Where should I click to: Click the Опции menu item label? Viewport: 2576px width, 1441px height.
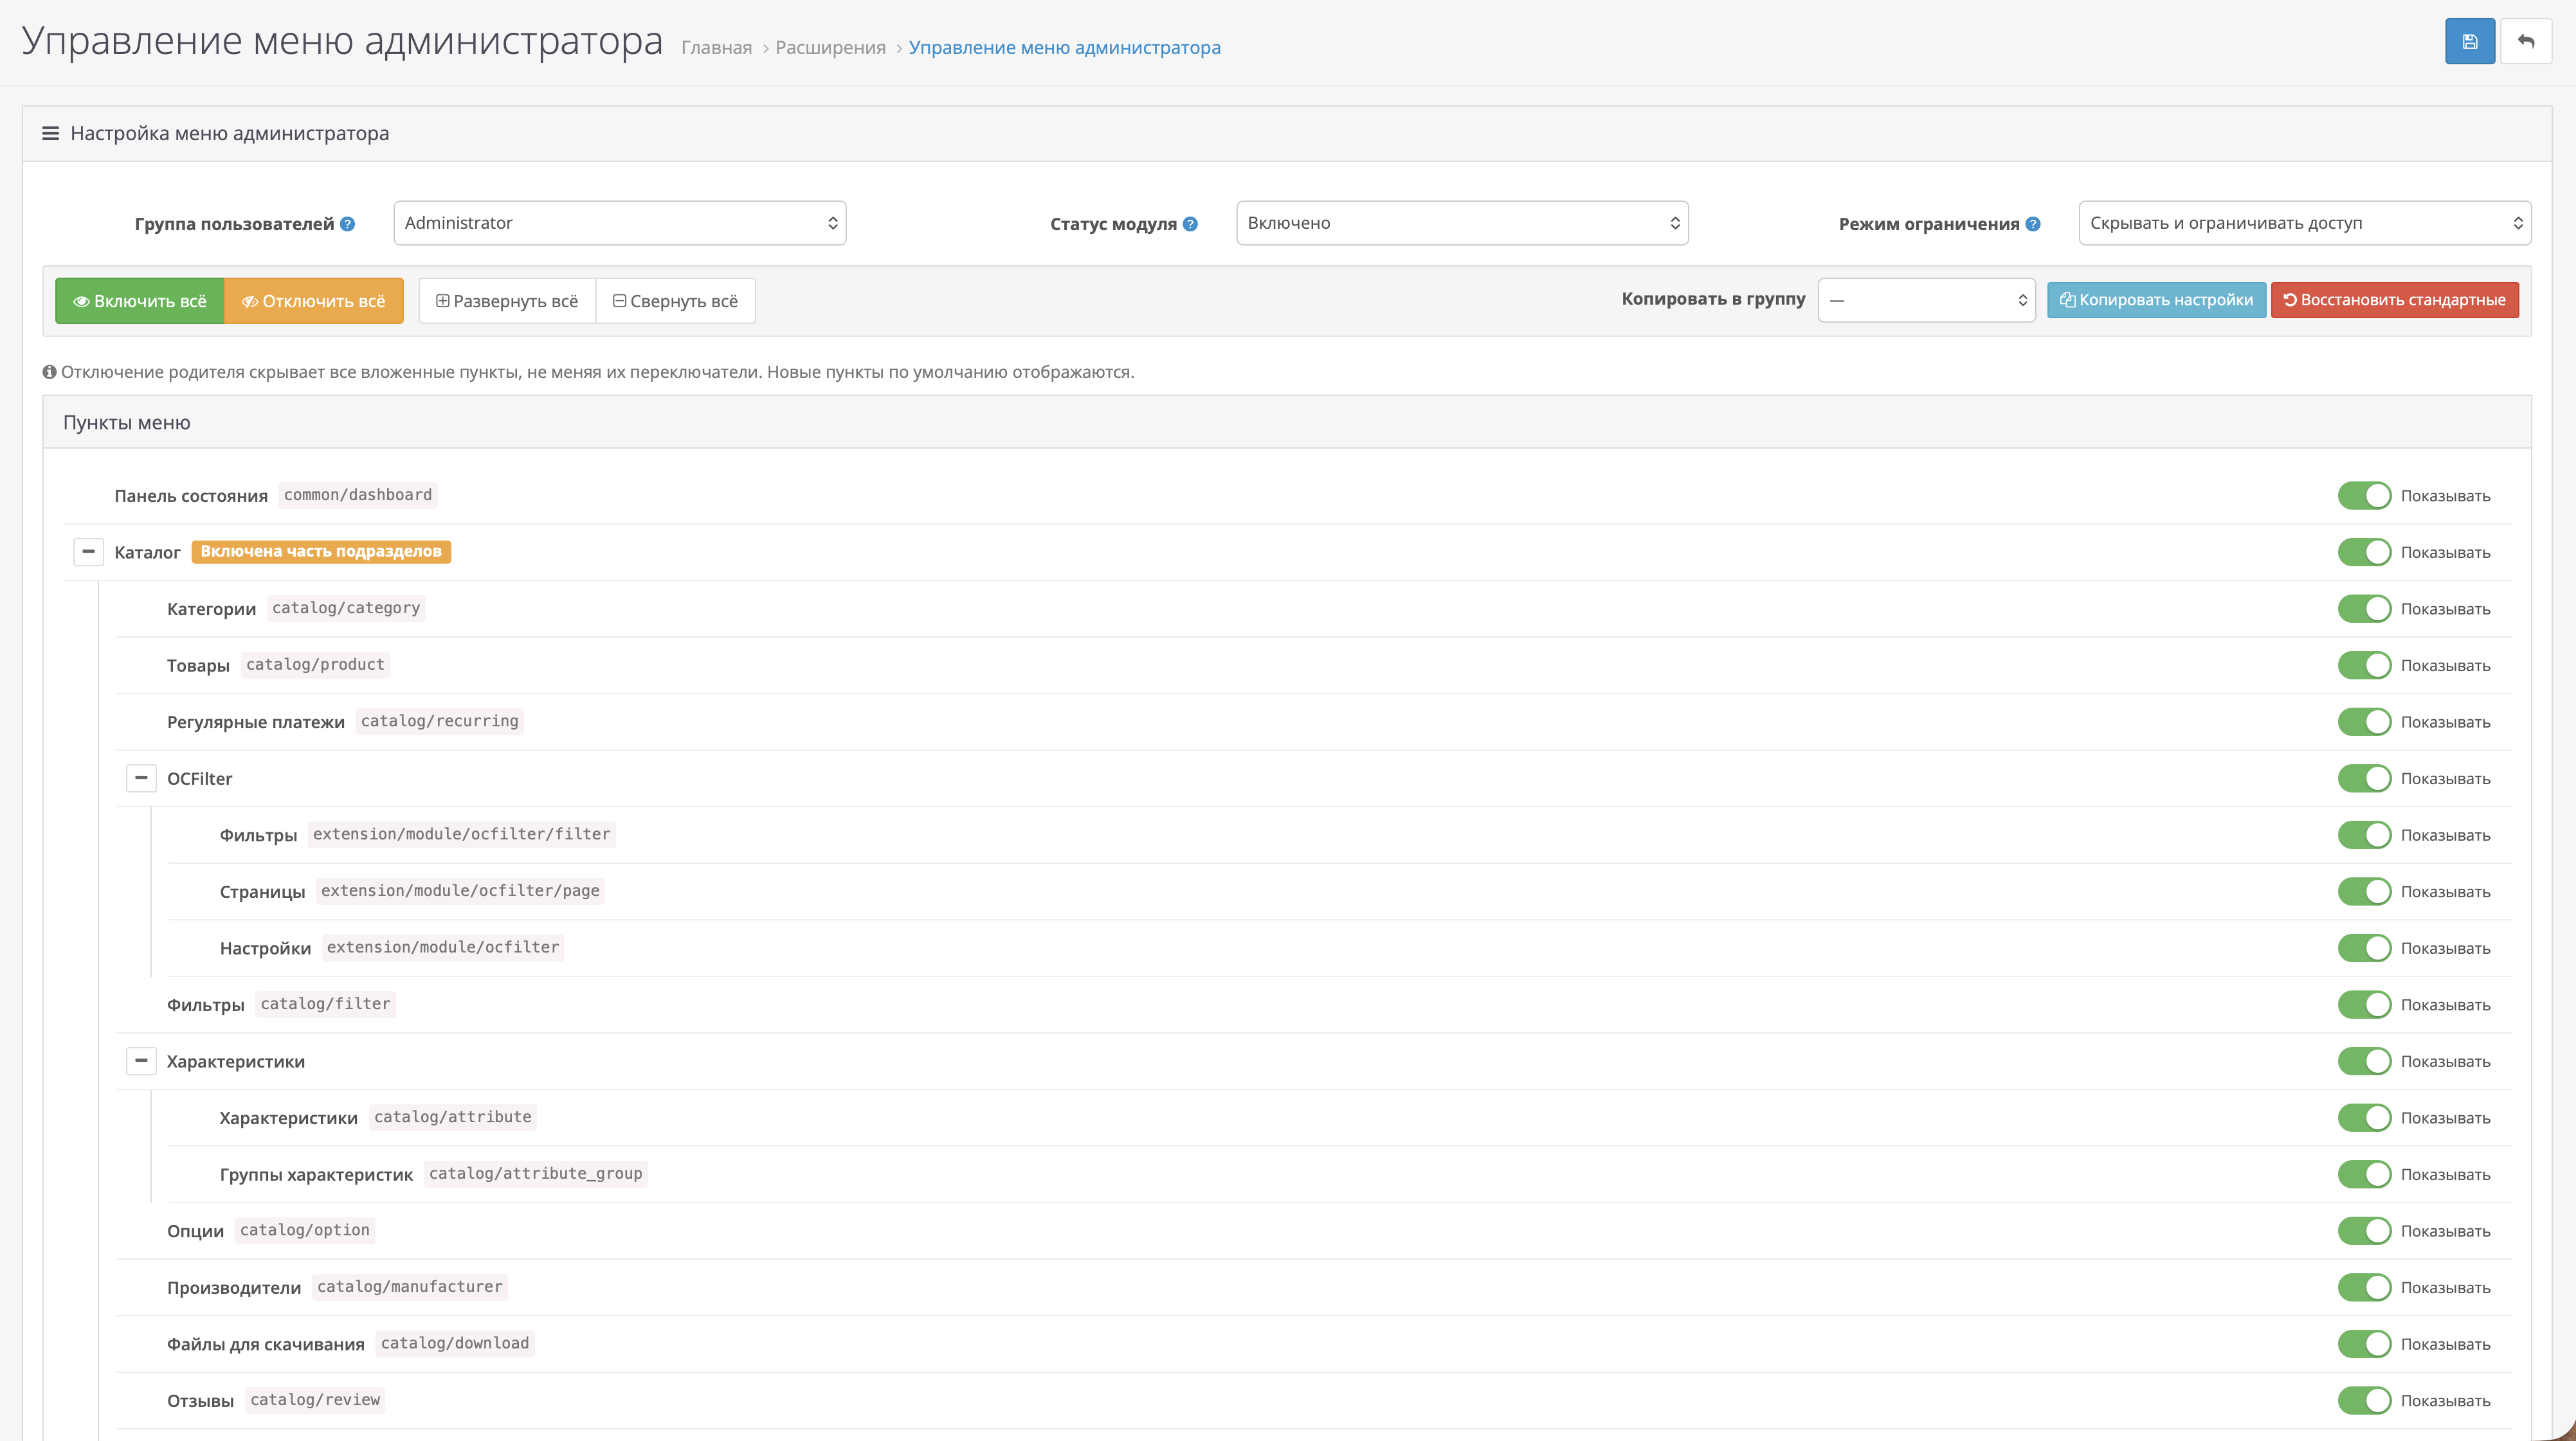195,1231
